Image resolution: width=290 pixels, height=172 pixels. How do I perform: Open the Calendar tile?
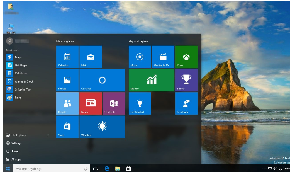click(x=67, y=57)
